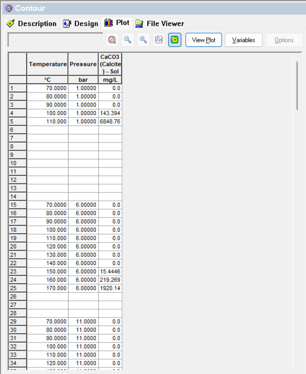Click temperature 170.000 in row 25
This screenshot has width=306, height=374.
point(48,288)
